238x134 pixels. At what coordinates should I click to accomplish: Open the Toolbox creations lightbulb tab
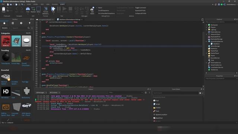click(x=30, y=23)
